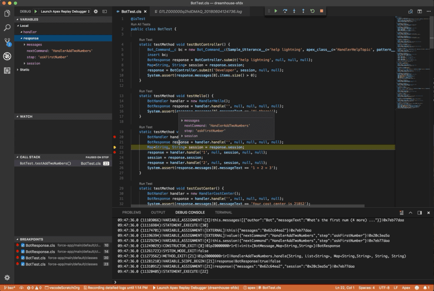The height and width of the screenshot is (291, 434).
Task: Split the editor to the side
Action: pos(419,11)
